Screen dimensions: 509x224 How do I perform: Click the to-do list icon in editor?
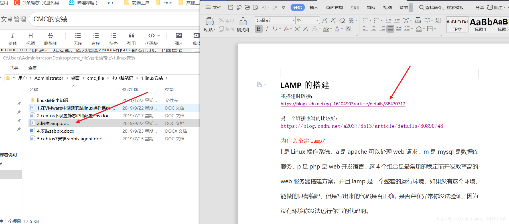113,36
